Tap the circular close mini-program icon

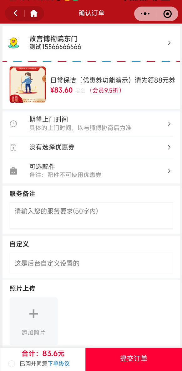pyautogui.click(x=168, y=14)
